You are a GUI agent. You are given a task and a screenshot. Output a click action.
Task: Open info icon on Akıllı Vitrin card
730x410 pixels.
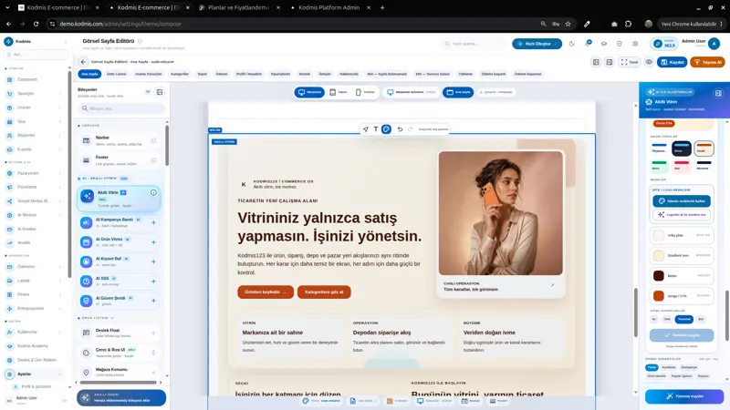[x=153, y=192]
